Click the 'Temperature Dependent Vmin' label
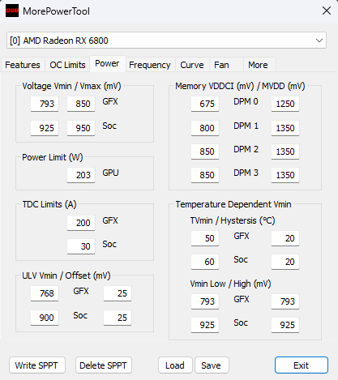The image size is (338, 380). click(233, 204)
